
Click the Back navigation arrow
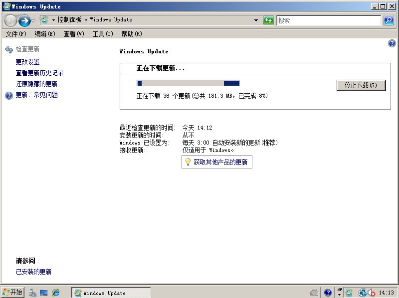tap(10, 20)
